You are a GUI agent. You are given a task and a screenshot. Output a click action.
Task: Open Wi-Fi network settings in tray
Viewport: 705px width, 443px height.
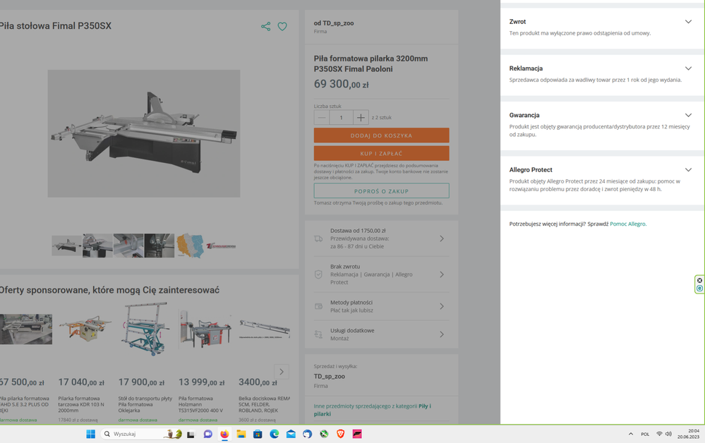pos(659,434)
